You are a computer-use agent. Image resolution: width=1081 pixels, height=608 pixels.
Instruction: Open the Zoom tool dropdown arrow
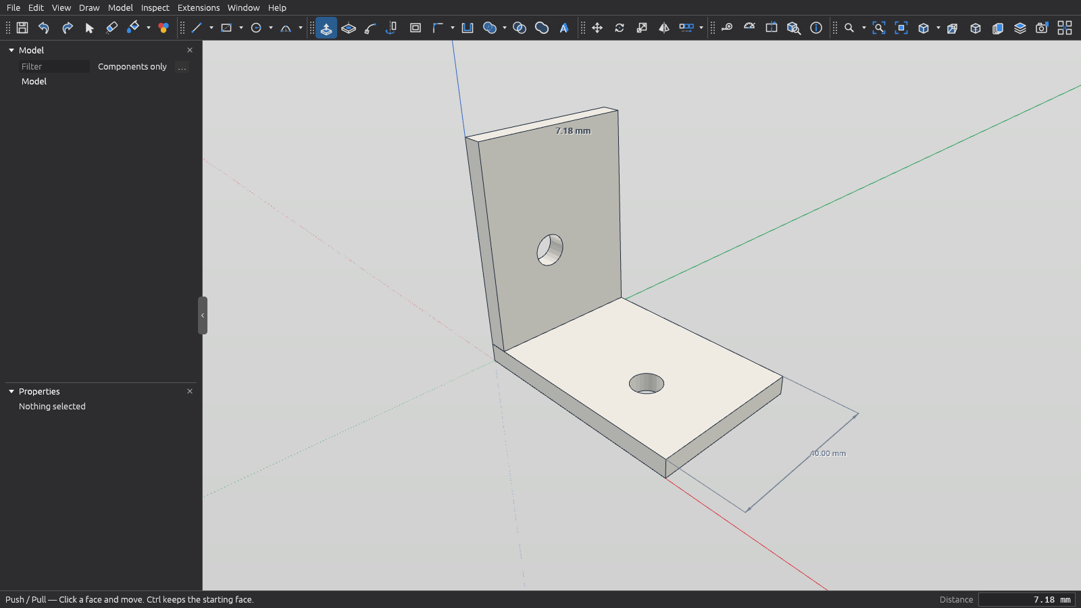(x=864, y=28)
